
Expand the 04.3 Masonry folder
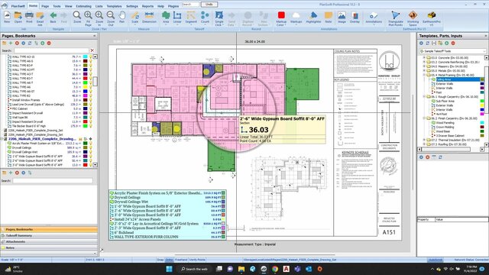(x=424, y=66)
